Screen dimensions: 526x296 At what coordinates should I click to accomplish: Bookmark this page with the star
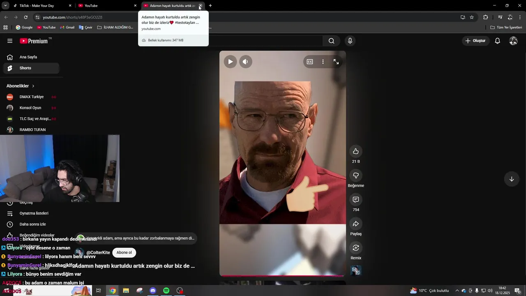point(472,17)
